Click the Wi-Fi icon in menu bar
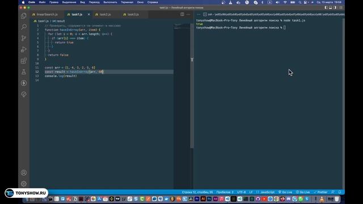 tap(285, 2)
